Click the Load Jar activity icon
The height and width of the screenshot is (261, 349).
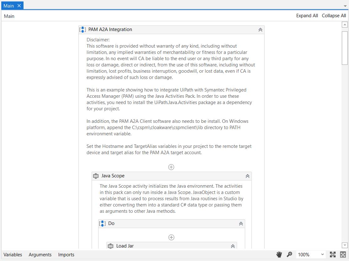110,246
